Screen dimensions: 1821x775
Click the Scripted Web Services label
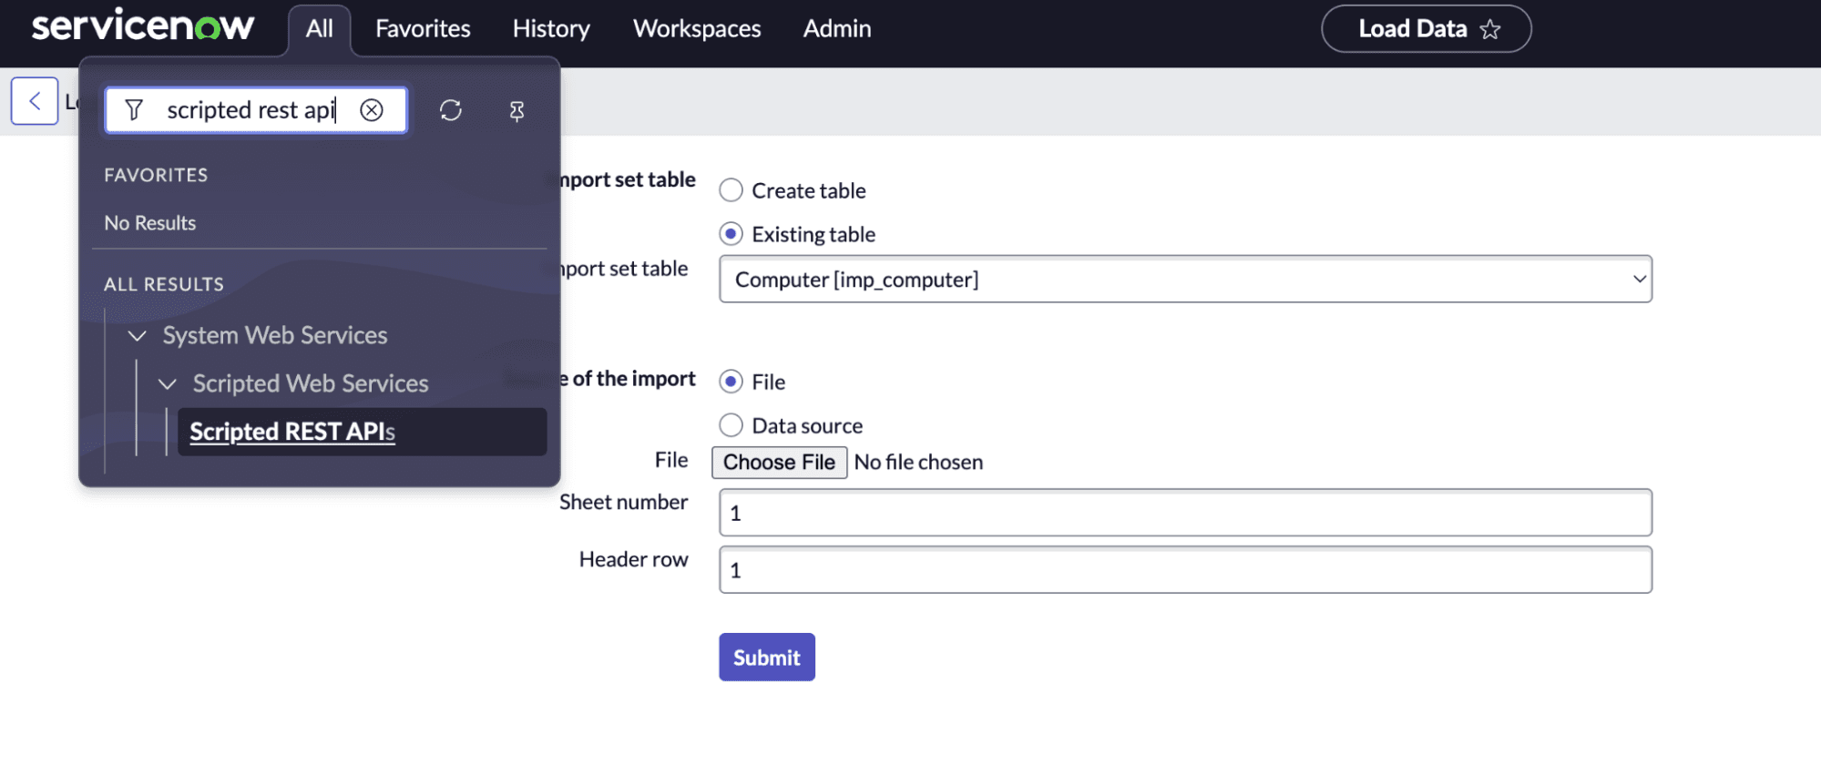[311, 384]
